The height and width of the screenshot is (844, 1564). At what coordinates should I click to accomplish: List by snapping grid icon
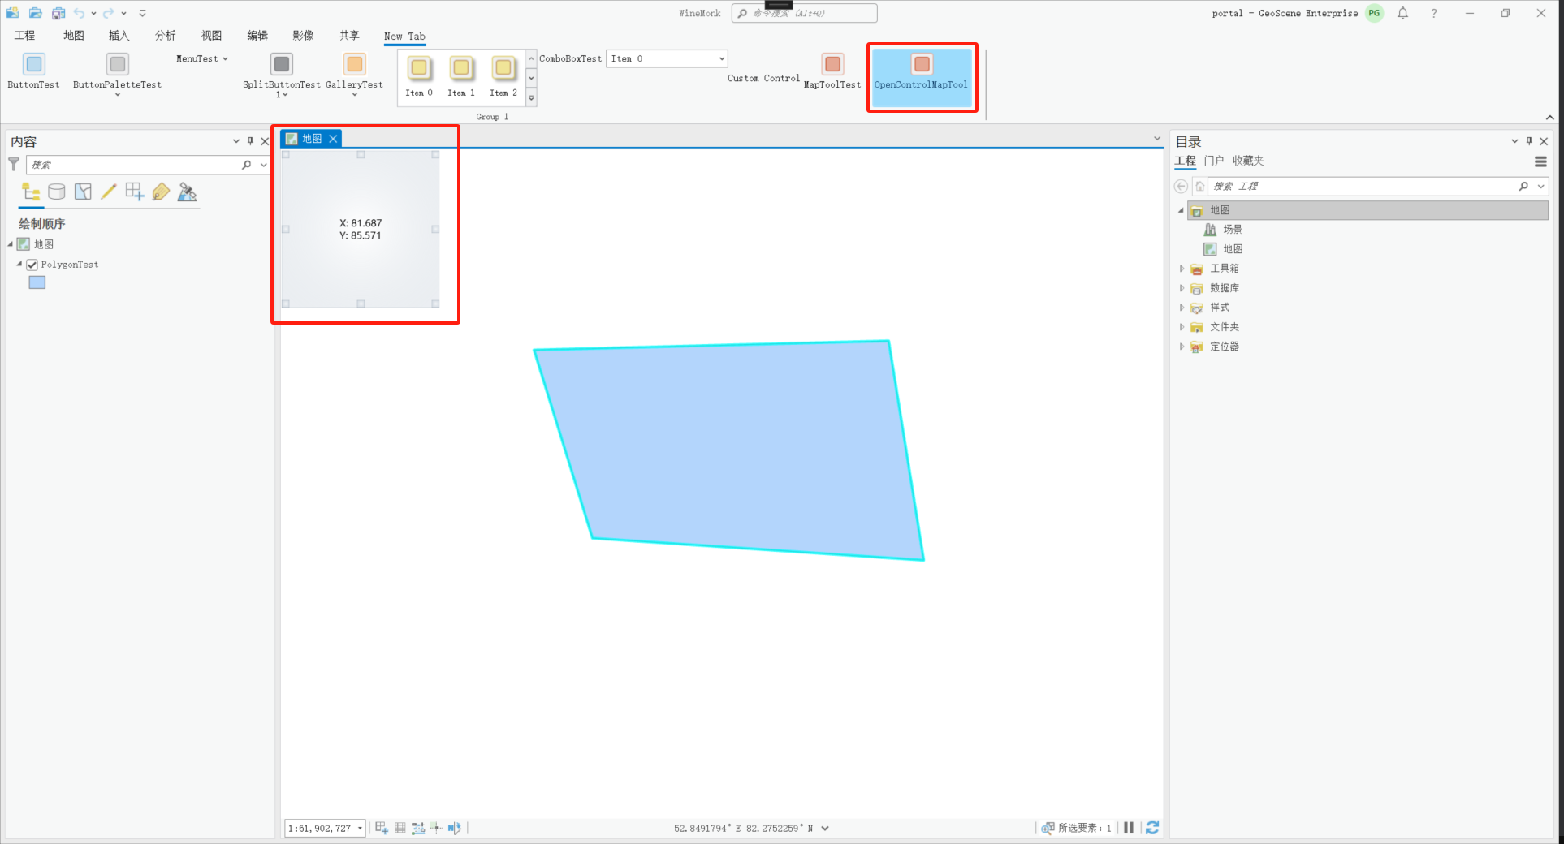coord(135,192)
